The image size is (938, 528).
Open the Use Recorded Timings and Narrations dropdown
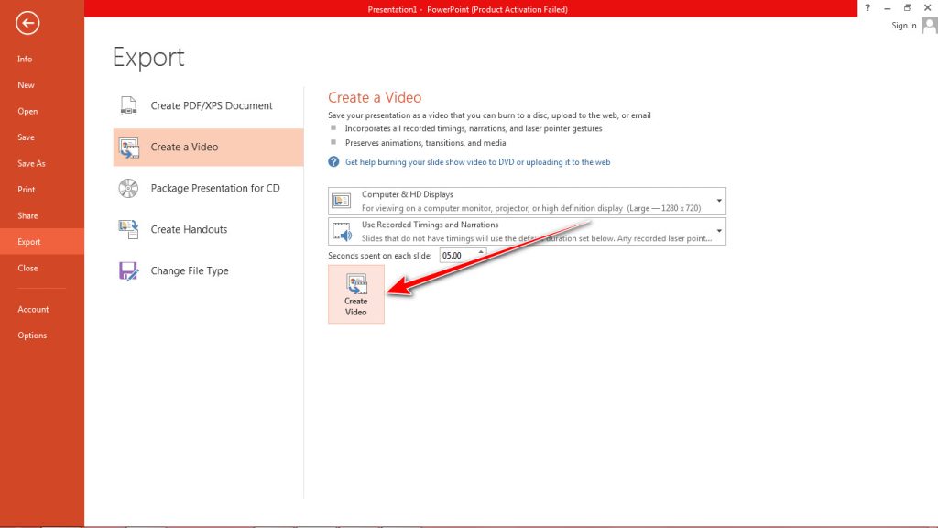[720, 229]
